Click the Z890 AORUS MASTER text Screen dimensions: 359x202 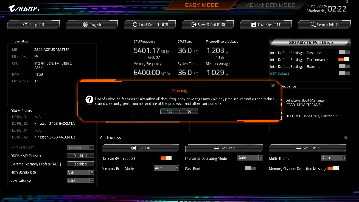click(x=52, y=50)
